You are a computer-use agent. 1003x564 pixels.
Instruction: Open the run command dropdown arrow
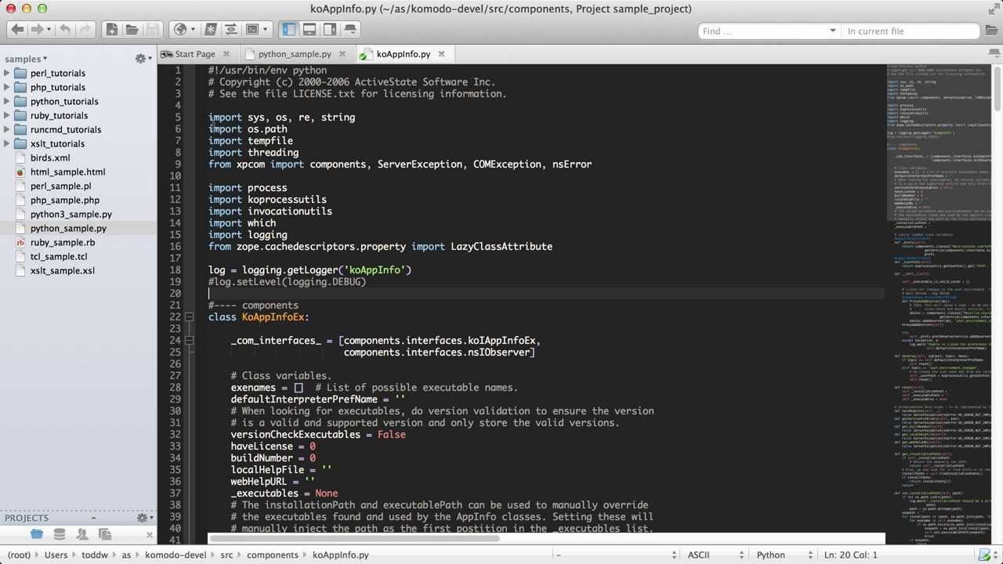click(x=266, y=31)
